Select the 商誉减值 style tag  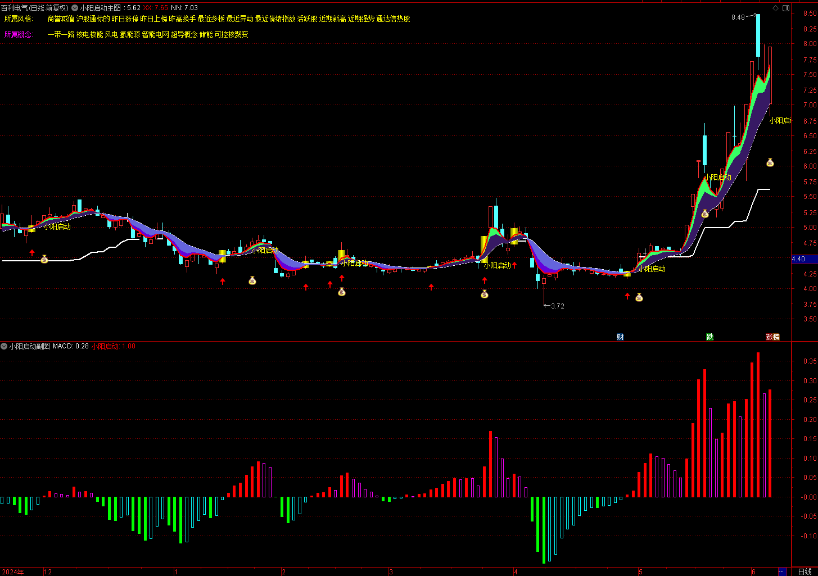click(x=61, y=19)
